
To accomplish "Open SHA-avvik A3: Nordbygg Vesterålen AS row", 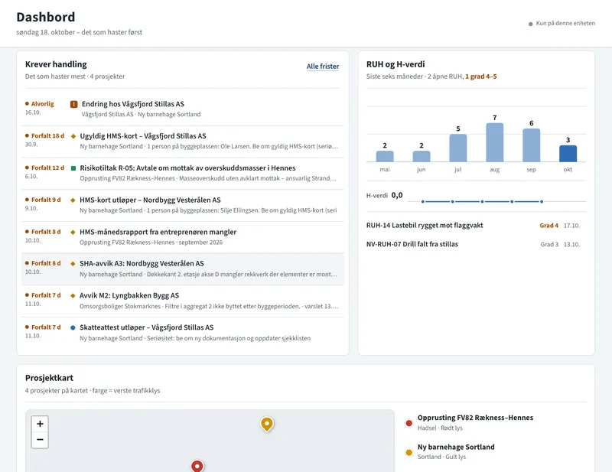I will 183,269.
